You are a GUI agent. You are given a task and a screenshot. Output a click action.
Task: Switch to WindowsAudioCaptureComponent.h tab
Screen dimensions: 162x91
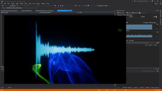[x=9, y=11]
